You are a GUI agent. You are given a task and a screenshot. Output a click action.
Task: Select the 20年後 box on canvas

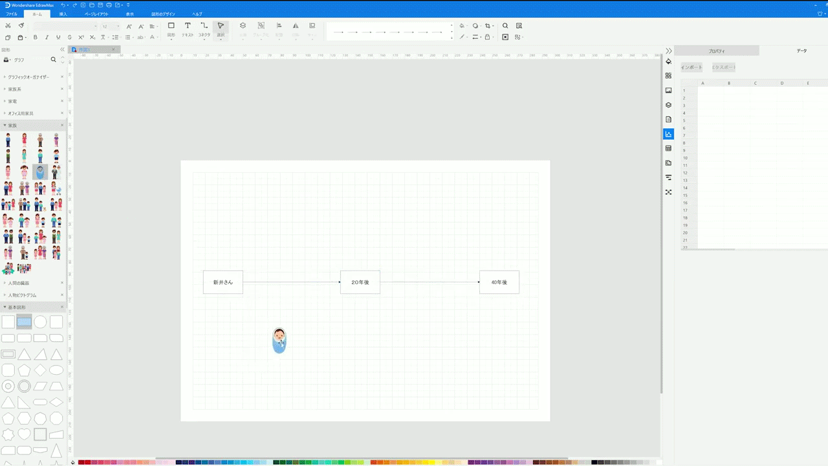tap(360, 282)
